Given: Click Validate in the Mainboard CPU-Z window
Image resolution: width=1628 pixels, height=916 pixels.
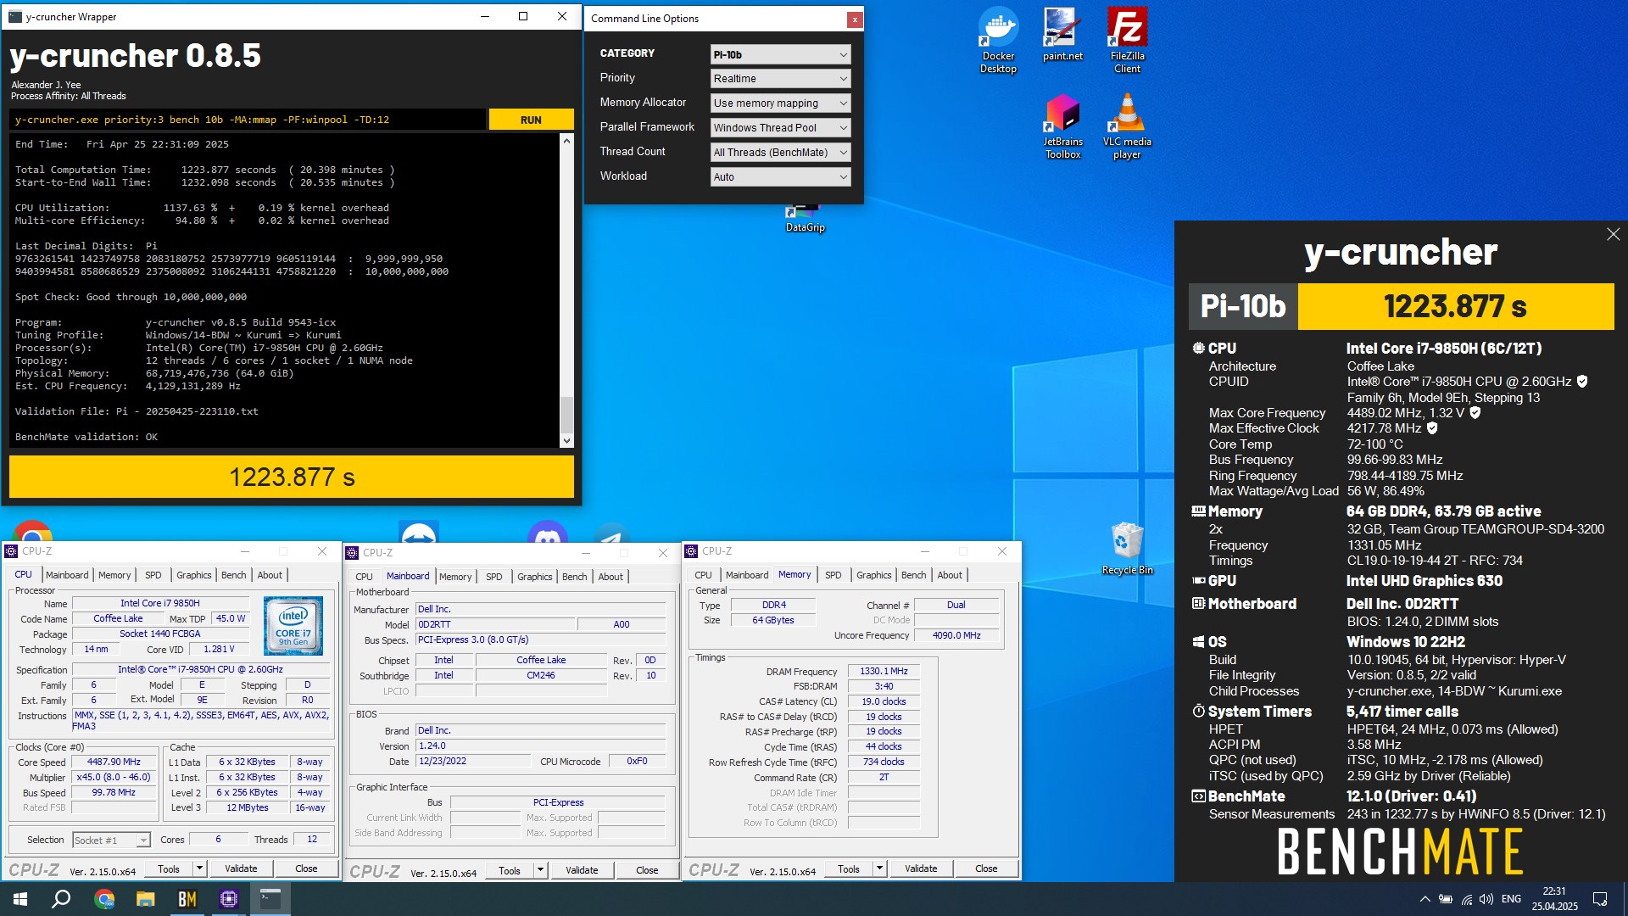Looking at the screenshot, I should pyautogui.click(x=582, y=870).
